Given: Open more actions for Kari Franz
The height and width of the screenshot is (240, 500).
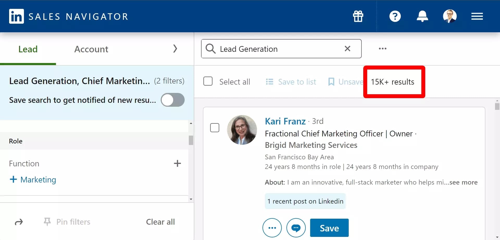Looking at the screenshot, I should (272, 228).
